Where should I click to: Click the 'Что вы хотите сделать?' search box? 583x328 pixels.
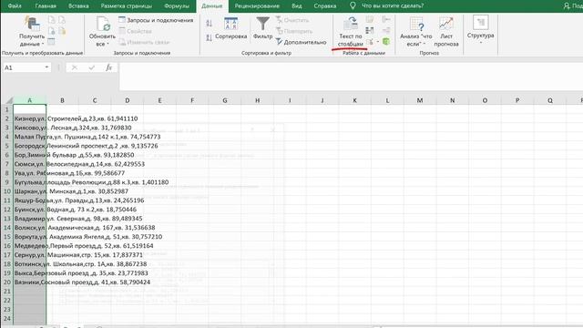tap(393, 6)
